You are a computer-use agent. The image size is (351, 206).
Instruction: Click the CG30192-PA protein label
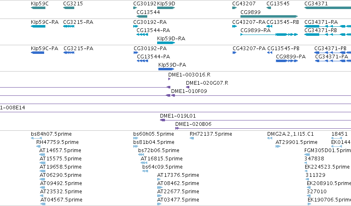(x=150, y=49)
